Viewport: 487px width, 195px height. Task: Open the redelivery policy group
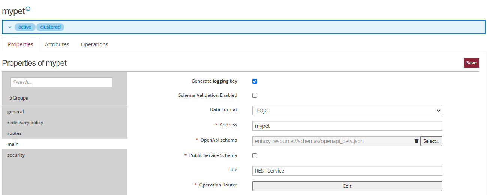pyautogui.click(x=25, y=123)
